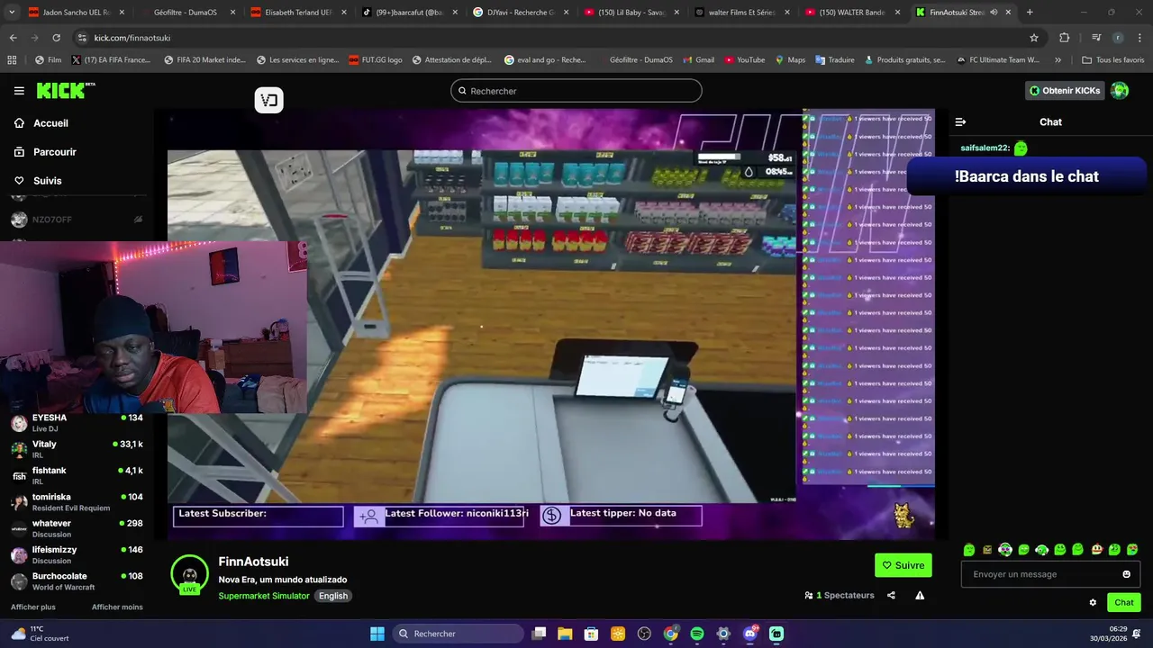
Task: Click the Windows taskbar Rechercher box
Action: (458, 634)
